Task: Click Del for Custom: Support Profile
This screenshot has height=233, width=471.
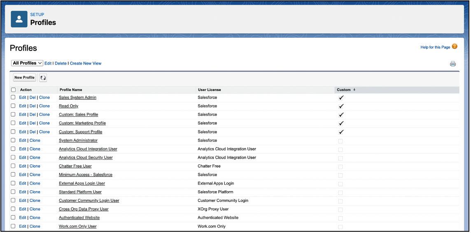Action: point(33,132)
